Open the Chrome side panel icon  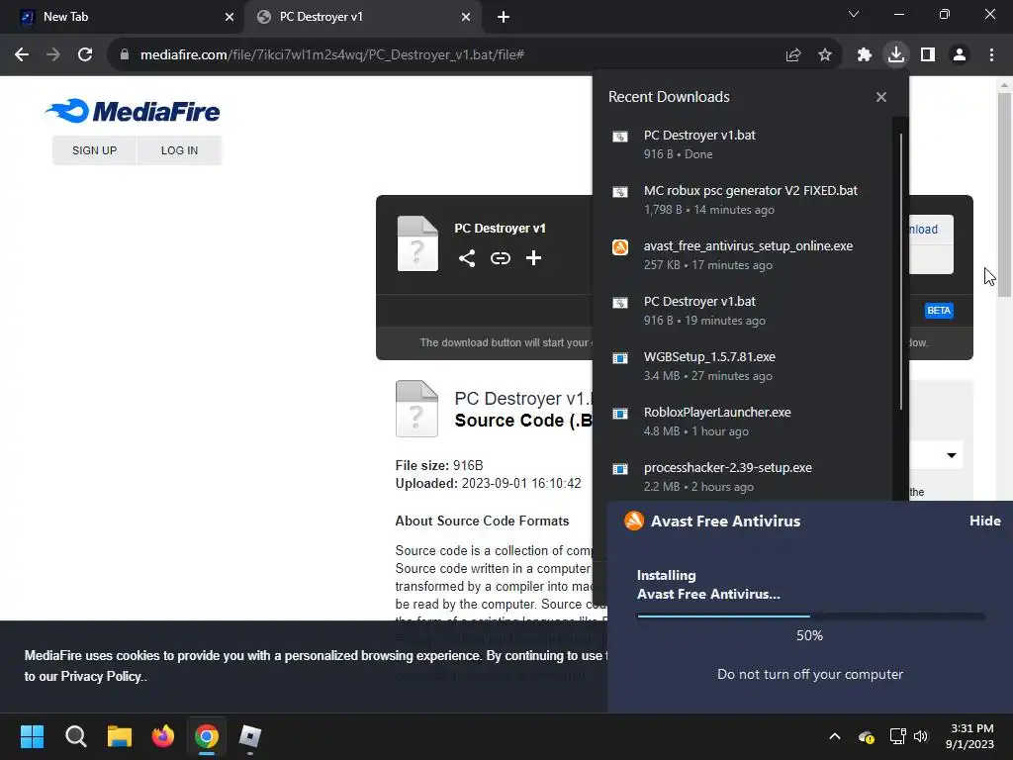tap(928, 55)
